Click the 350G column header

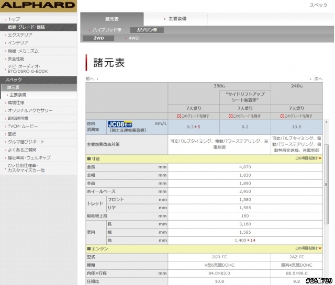219,86
